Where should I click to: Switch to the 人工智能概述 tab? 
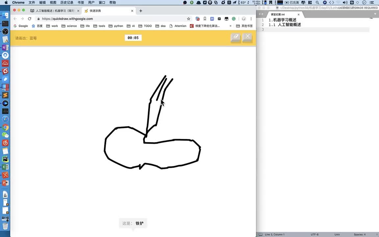point(54,11)
